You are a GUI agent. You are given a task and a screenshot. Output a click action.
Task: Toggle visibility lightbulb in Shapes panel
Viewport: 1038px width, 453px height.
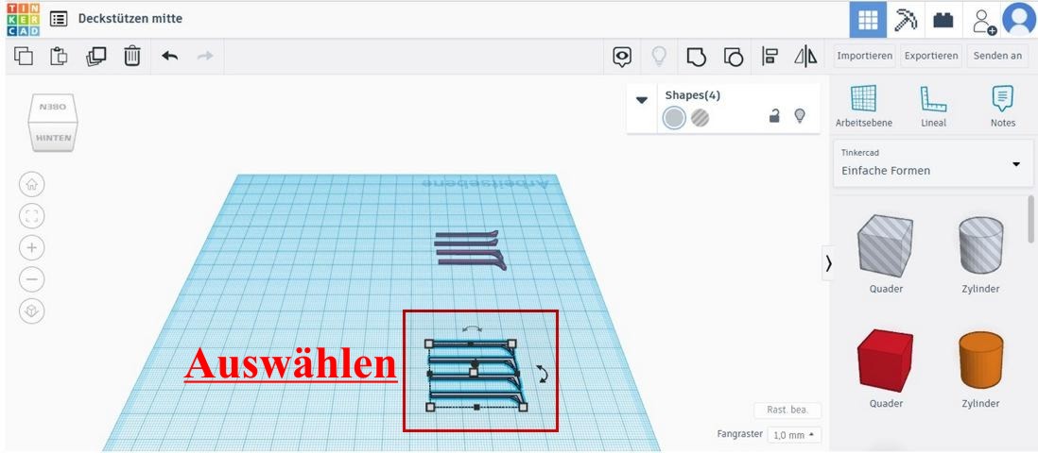pyautogui.click(x=800, y=116)
